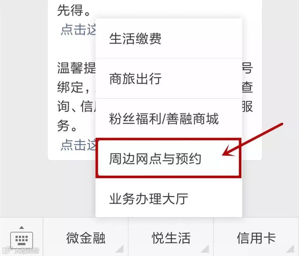Expand 悦生活 submenu corner triangle
Screen dimensions: 299x256
tap(205, 249)
